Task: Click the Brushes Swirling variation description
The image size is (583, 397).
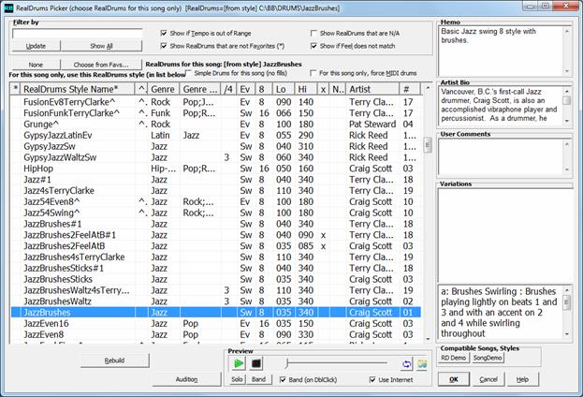Action: (x=499, y=312)
